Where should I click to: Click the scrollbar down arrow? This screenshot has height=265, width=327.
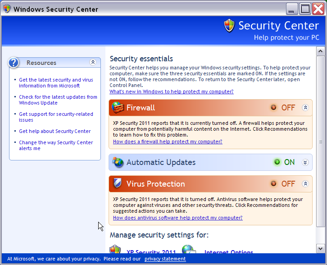pyautogui.click(x=321, y=248)
